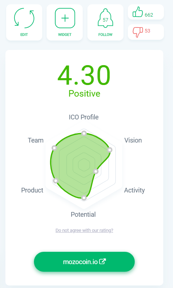Click the Edit refresh arrows icon

tap(24, 18)
